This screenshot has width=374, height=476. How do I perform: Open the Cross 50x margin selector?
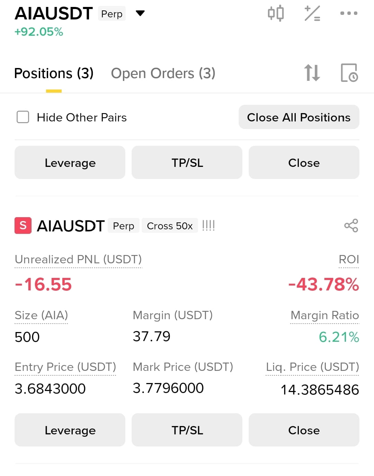coord(170,226)
